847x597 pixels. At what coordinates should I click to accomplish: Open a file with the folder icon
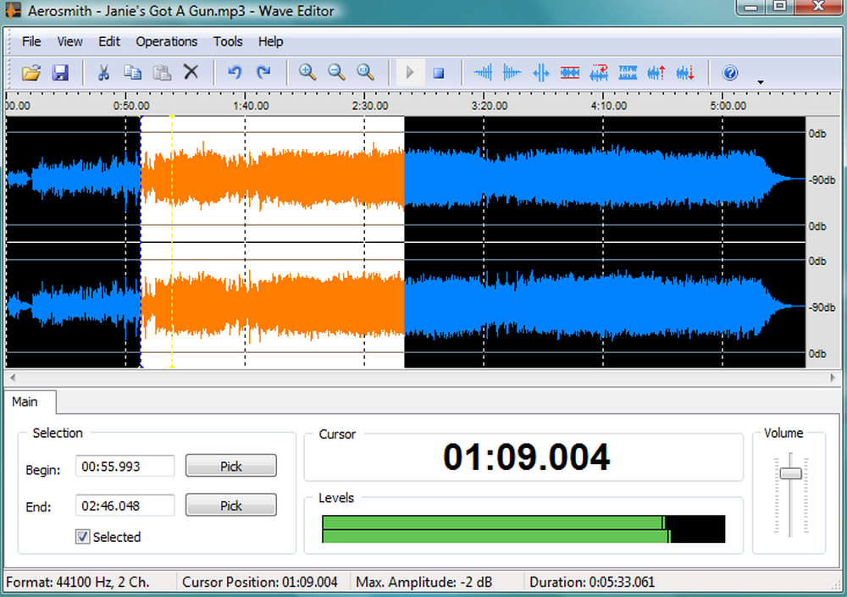coord(31,72)
